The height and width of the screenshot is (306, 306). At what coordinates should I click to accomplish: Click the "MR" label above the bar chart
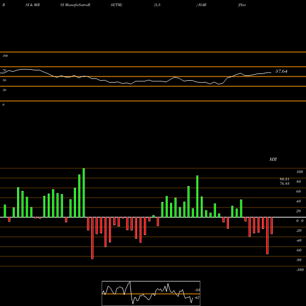pyautogui.click(x=273, y=159)
